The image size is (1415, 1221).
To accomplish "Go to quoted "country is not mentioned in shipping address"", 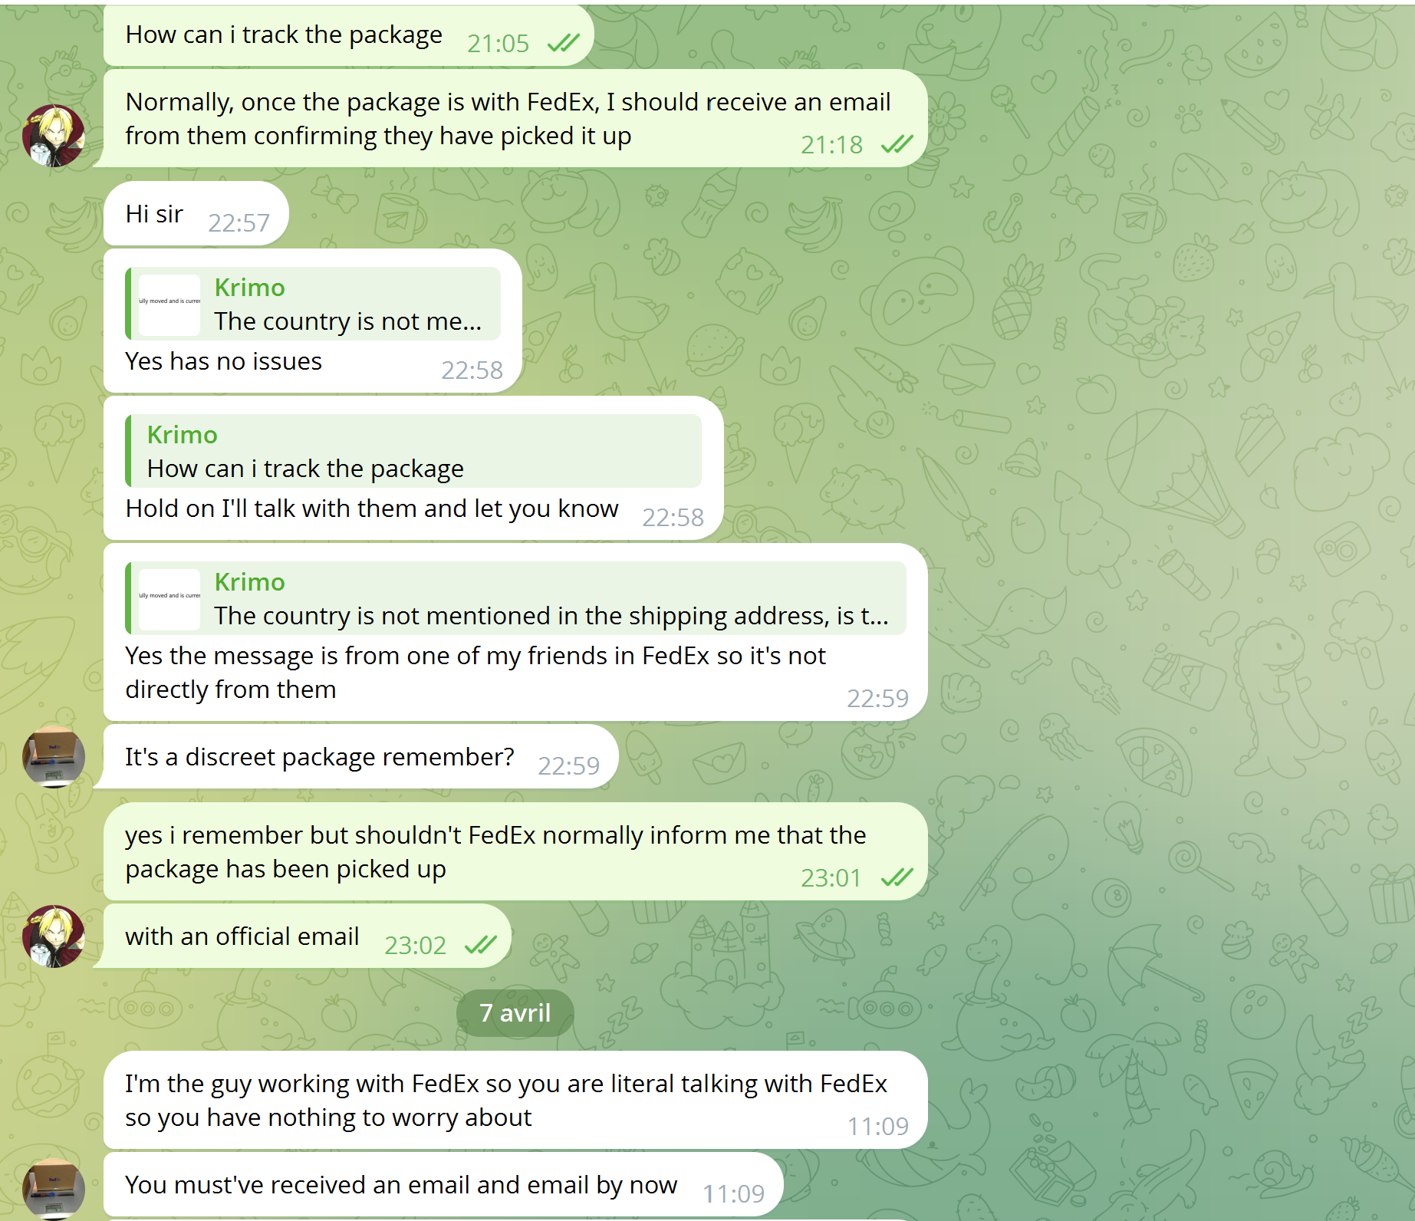I will (x=551, y=599).
